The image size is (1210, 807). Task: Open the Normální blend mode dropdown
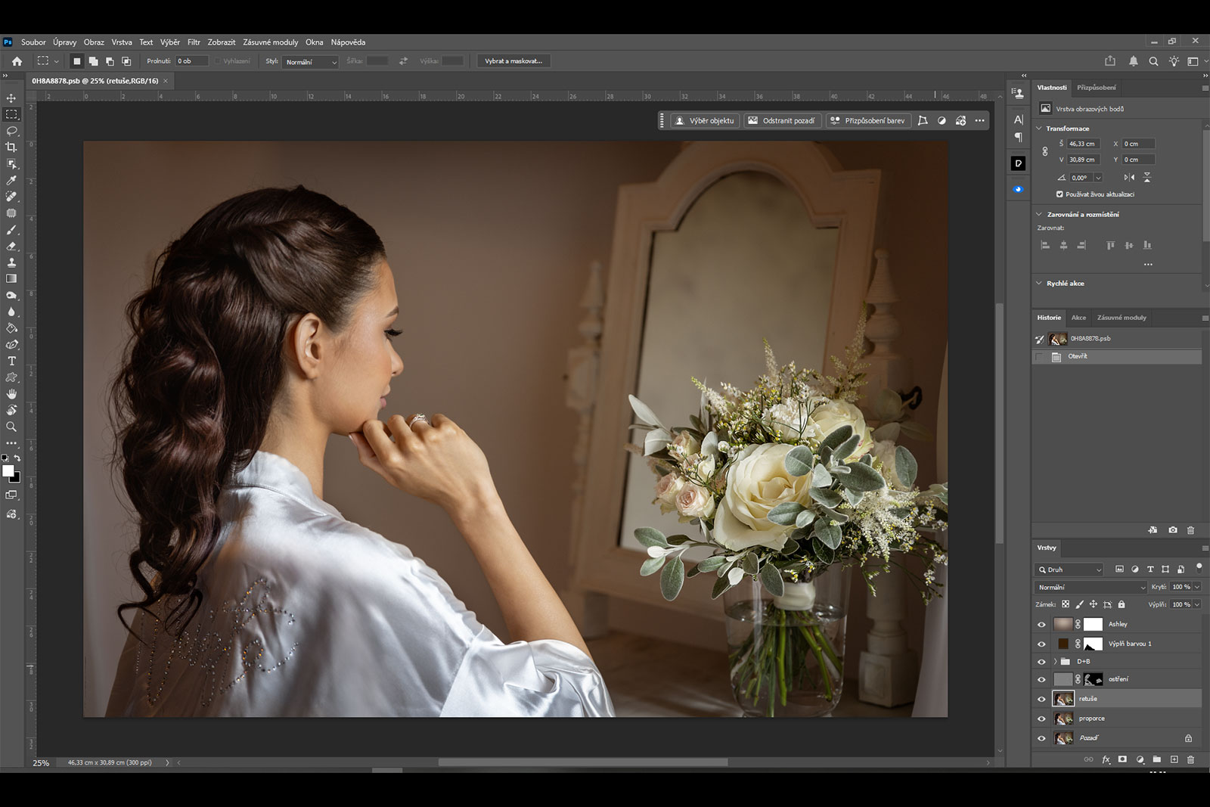(x=1091, y=587)
